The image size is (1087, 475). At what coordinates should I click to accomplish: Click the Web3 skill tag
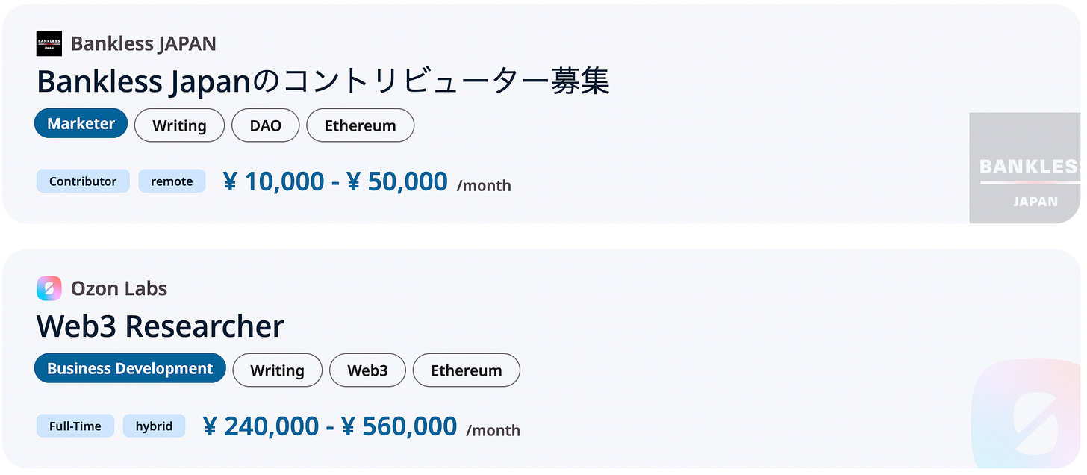coord(367,370)
